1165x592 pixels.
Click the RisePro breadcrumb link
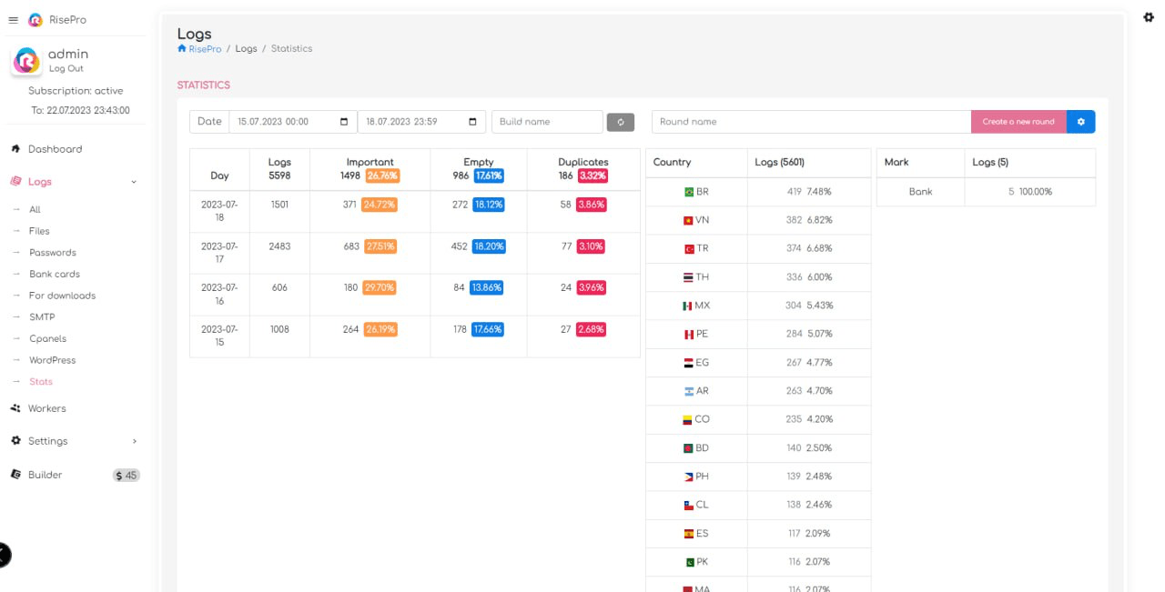point(205,48)
